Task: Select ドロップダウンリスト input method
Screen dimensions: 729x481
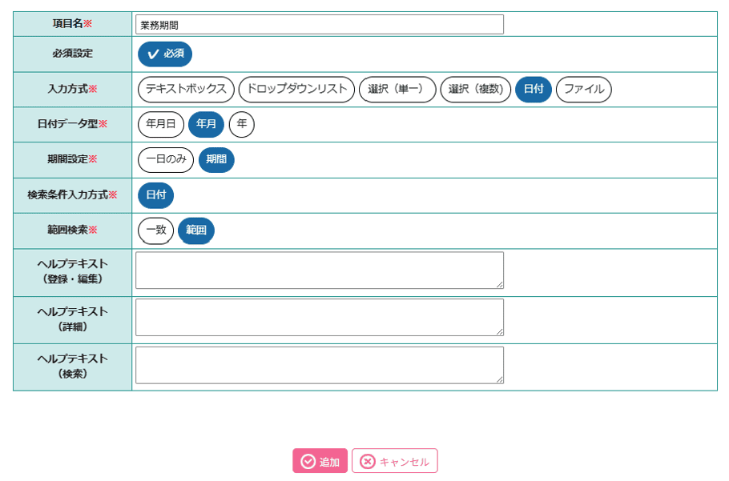Action: coord(296,89)
